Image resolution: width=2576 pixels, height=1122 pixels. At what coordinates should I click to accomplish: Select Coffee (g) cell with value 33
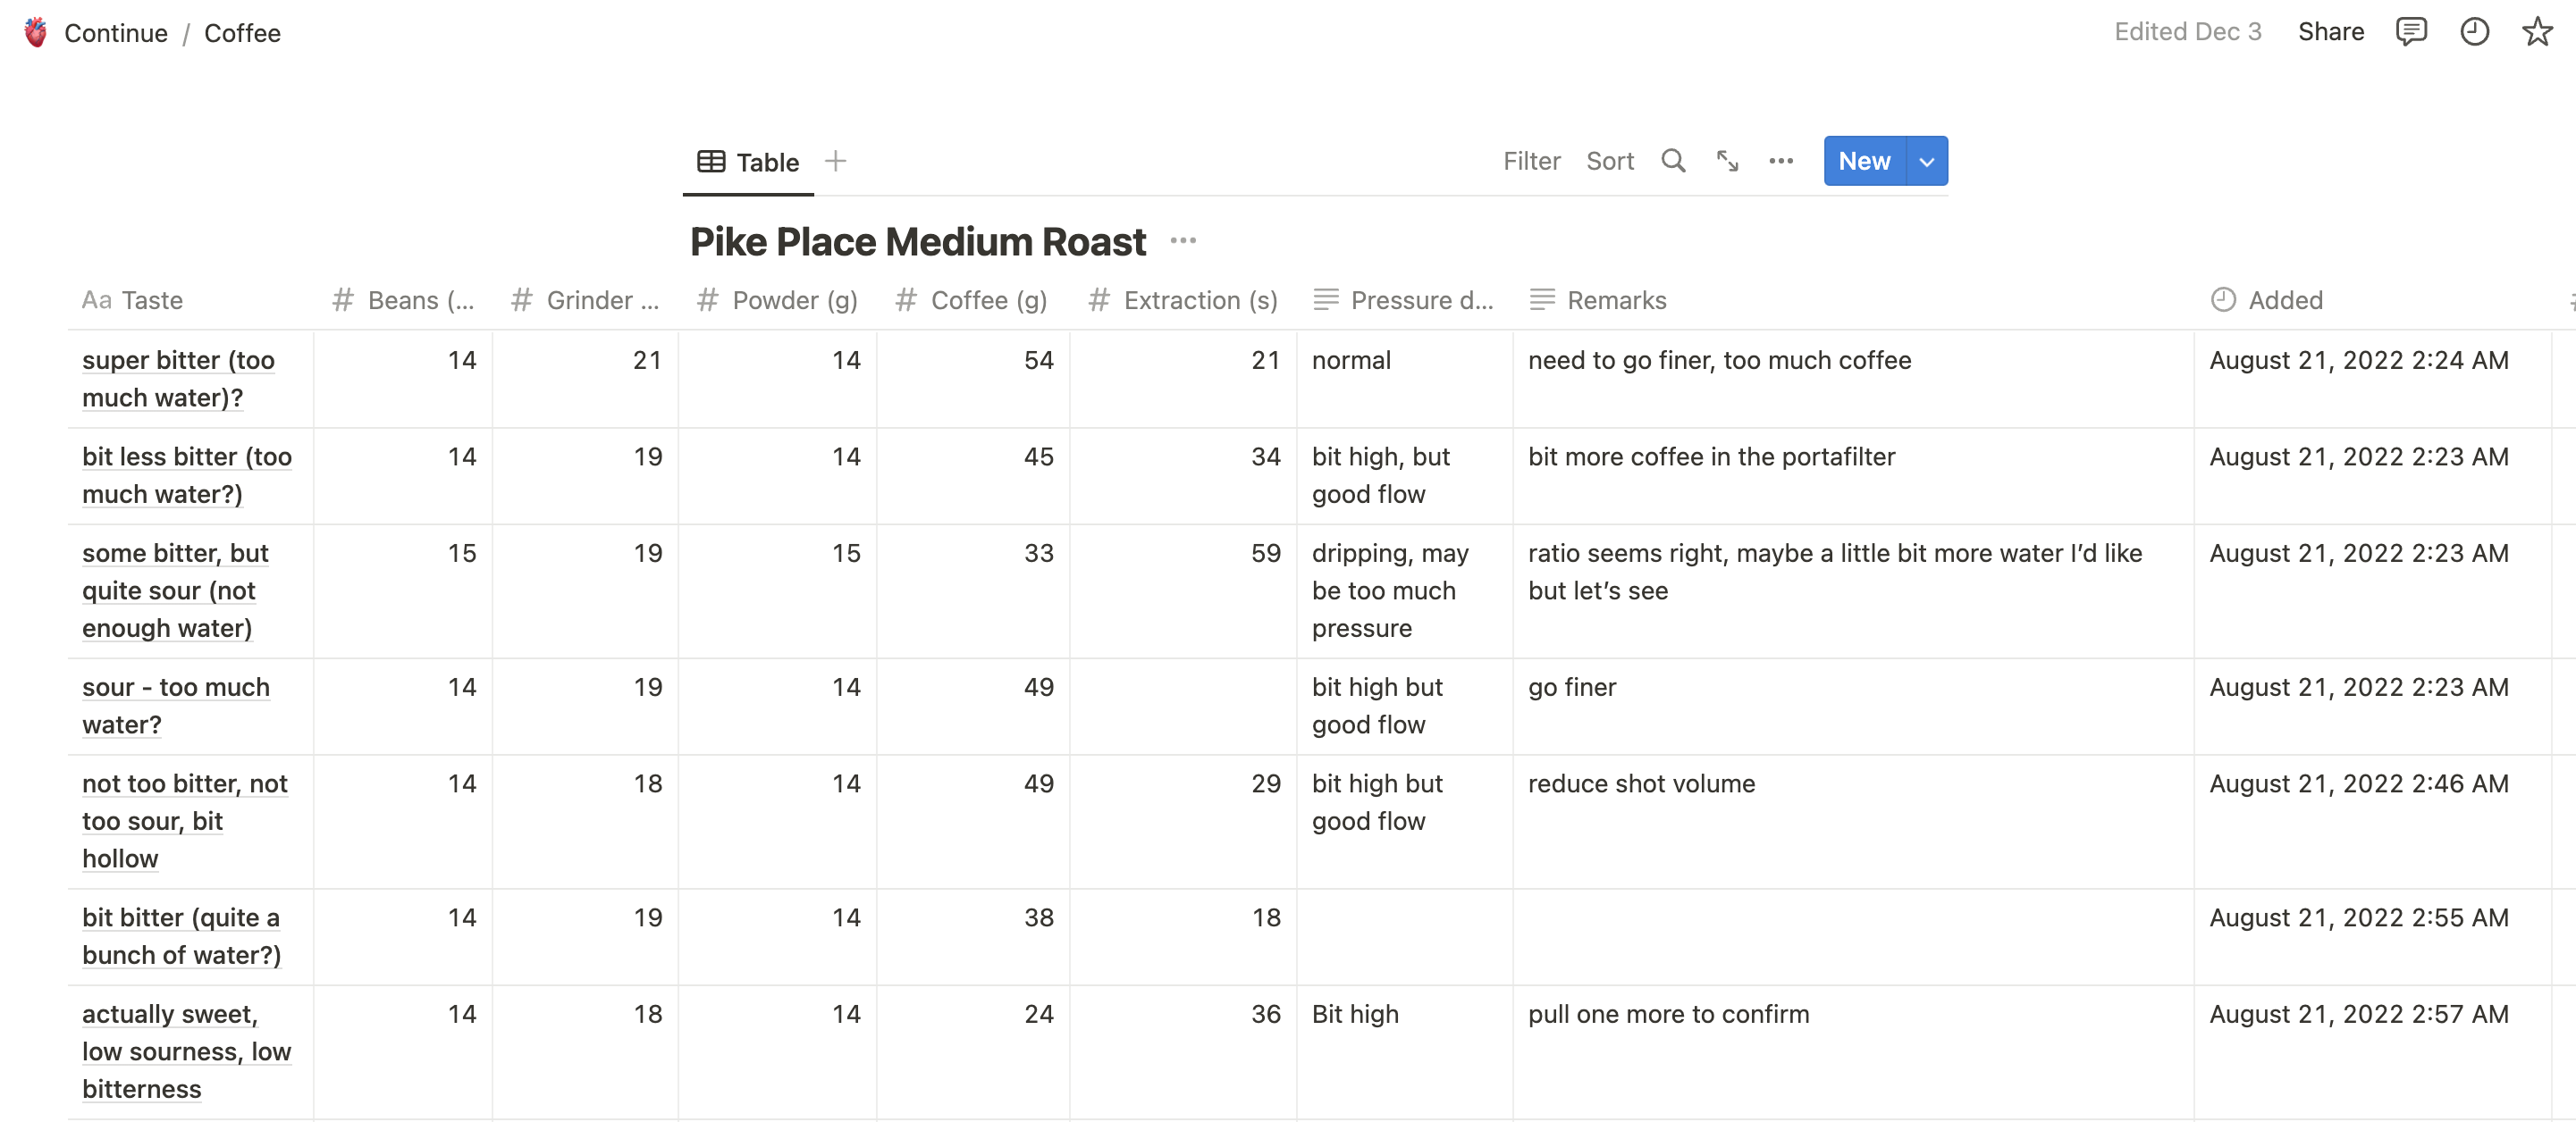973,590
